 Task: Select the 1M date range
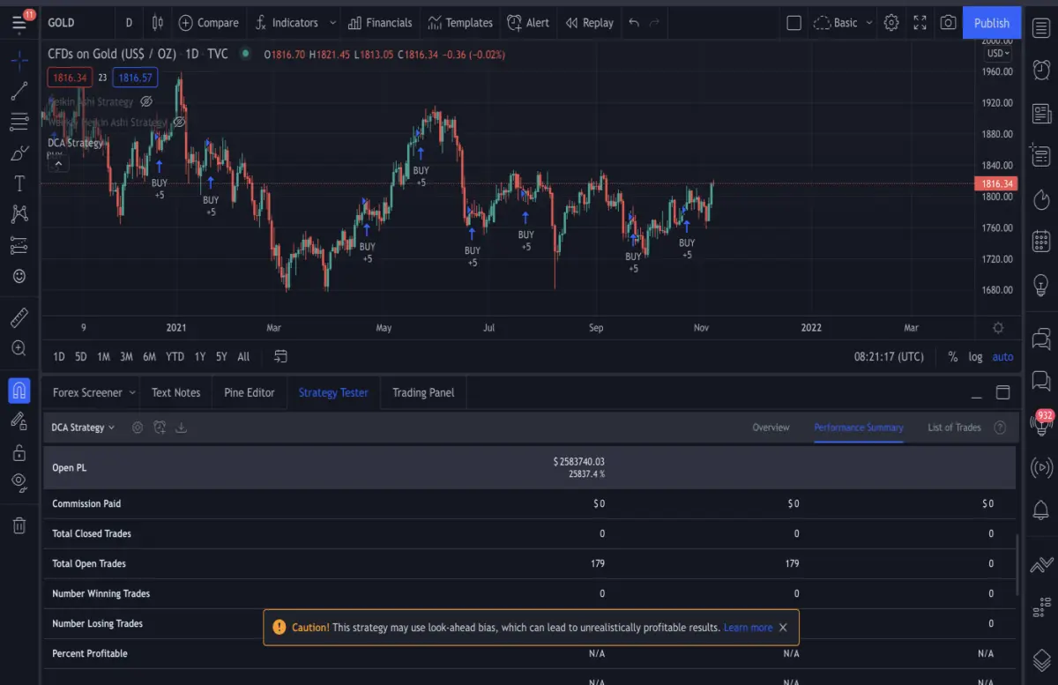click(104, 357)
